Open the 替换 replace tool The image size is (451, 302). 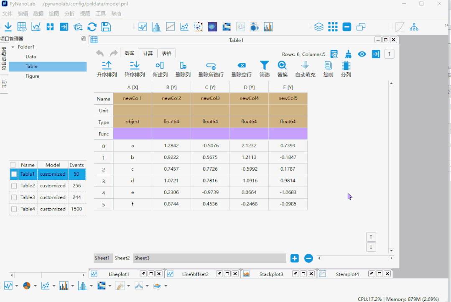coord(282,69)
